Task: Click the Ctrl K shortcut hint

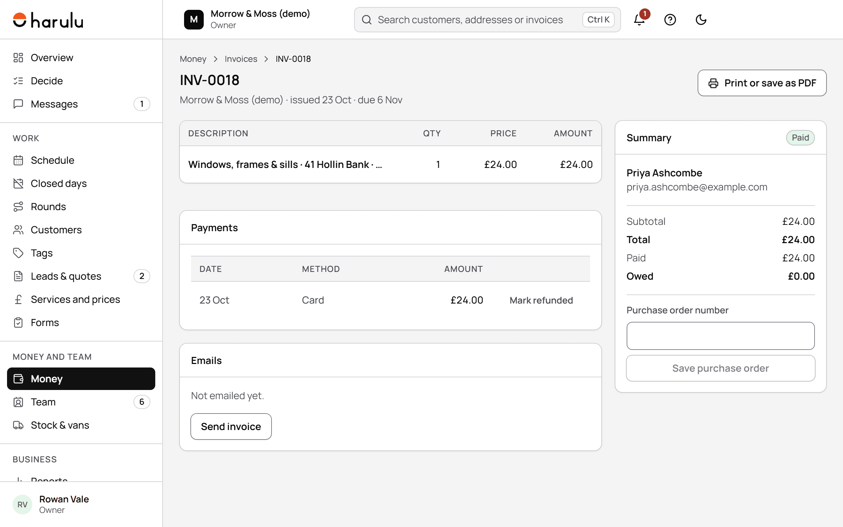Action: pyautogui.click(x=598, y=20)
